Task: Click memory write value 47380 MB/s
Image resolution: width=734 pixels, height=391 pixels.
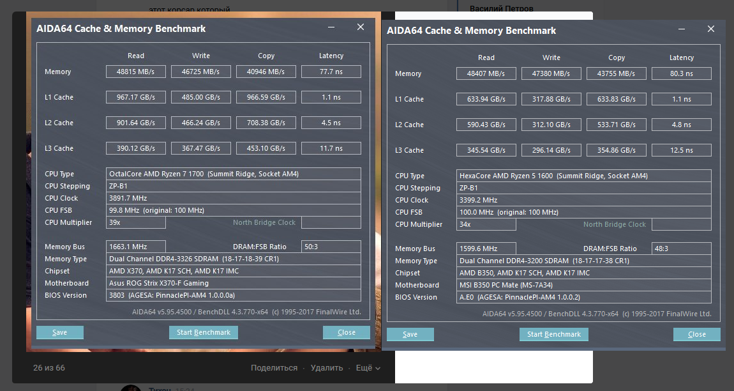Action: pos(551,73)
